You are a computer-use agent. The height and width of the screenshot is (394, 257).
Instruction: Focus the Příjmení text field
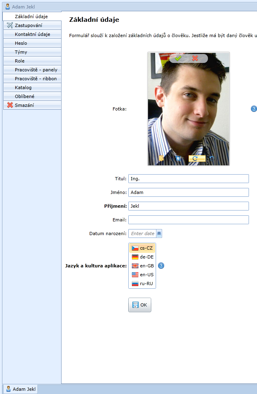(x=188, y=206)
